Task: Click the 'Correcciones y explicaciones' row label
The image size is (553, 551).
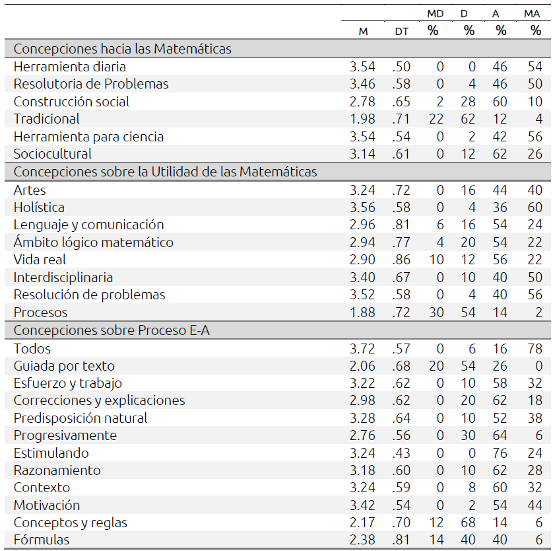Action: [x=99, y=400]
